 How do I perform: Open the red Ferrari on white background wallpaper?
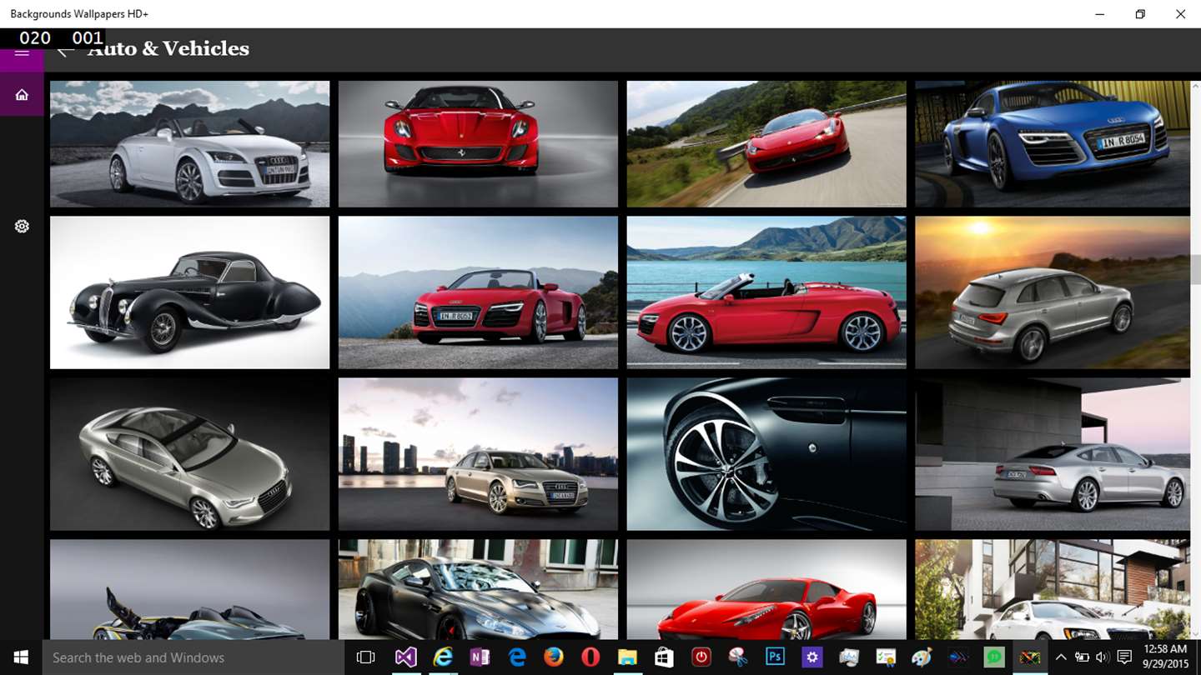[766, 589]
